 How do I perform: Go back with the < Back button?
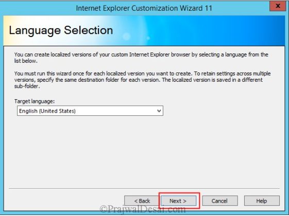coord(142,201)
